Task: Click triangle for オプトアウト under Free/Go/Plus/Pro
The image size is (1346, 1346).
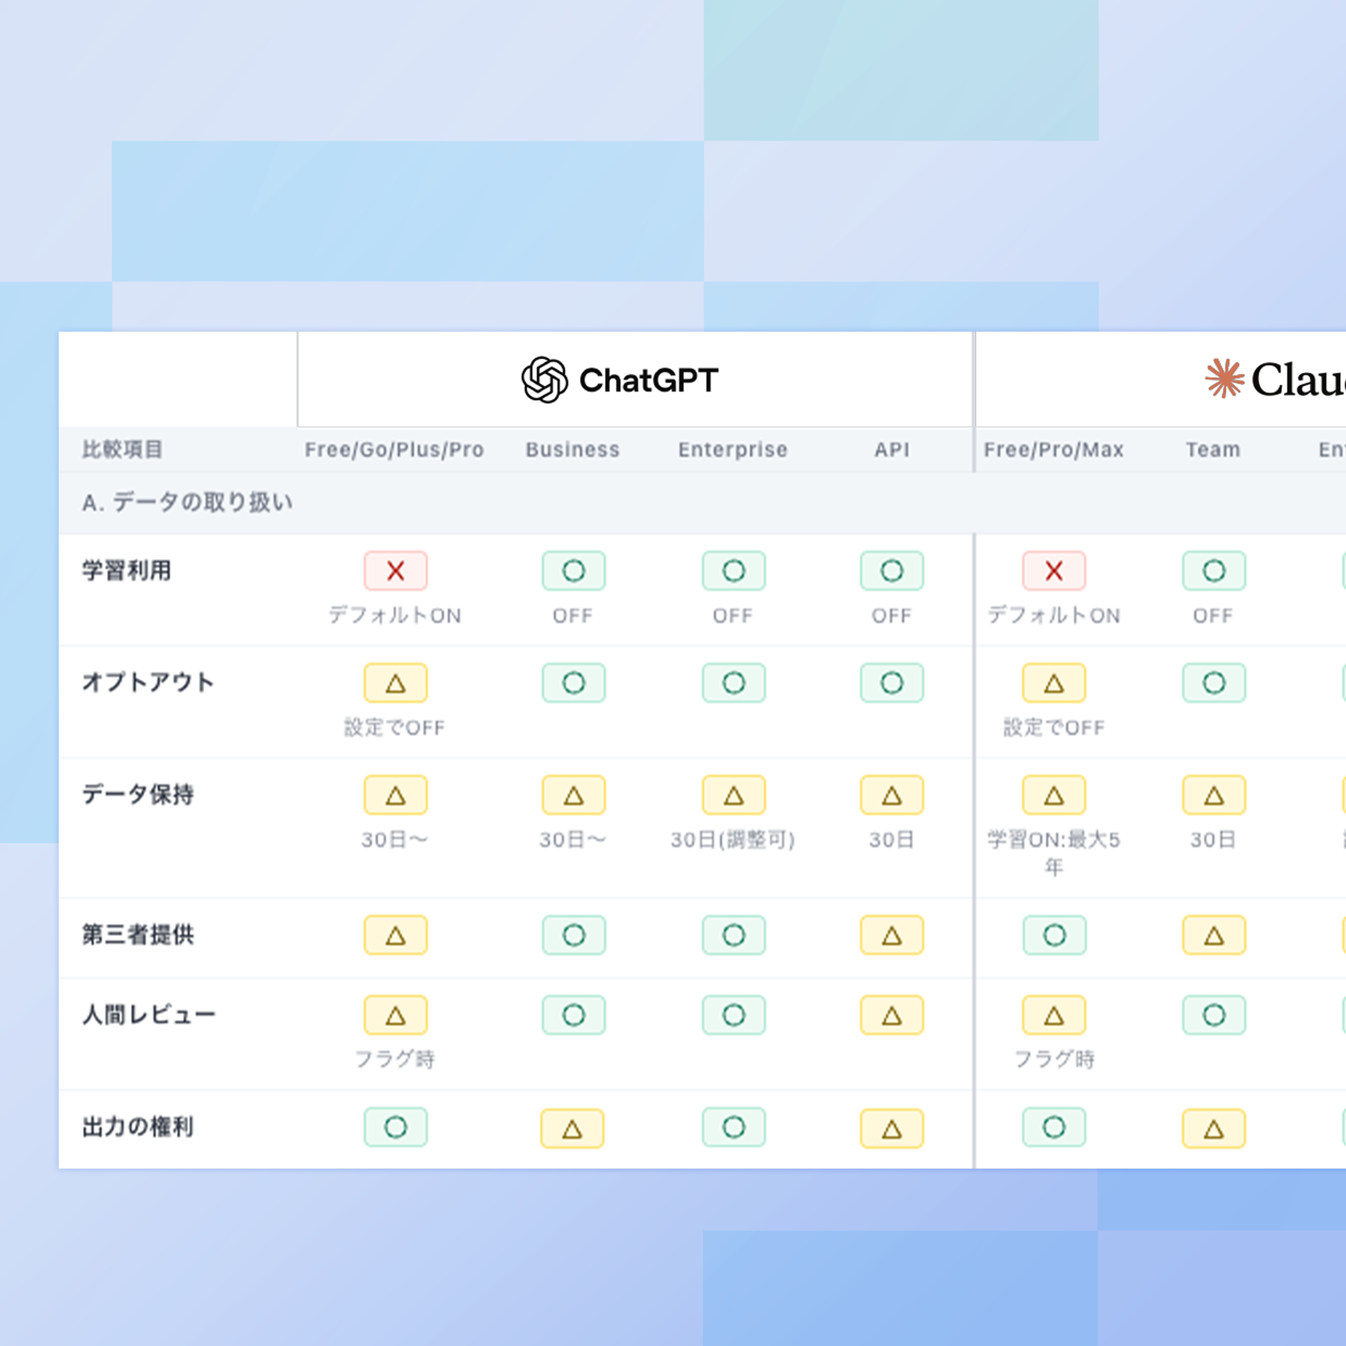Action: point(396,683)
